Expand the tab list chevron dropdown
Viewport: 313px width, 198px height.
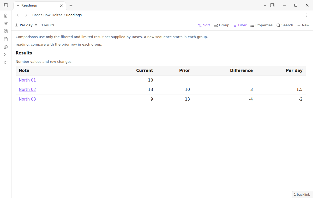pos(265,5)
